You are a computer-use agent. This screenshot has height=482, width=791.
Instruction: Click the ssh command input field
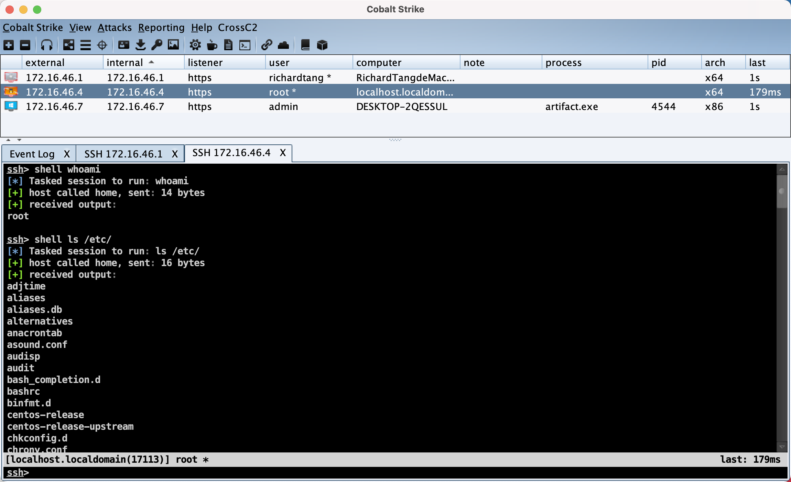pyautogui.click(x=395, y=473)
